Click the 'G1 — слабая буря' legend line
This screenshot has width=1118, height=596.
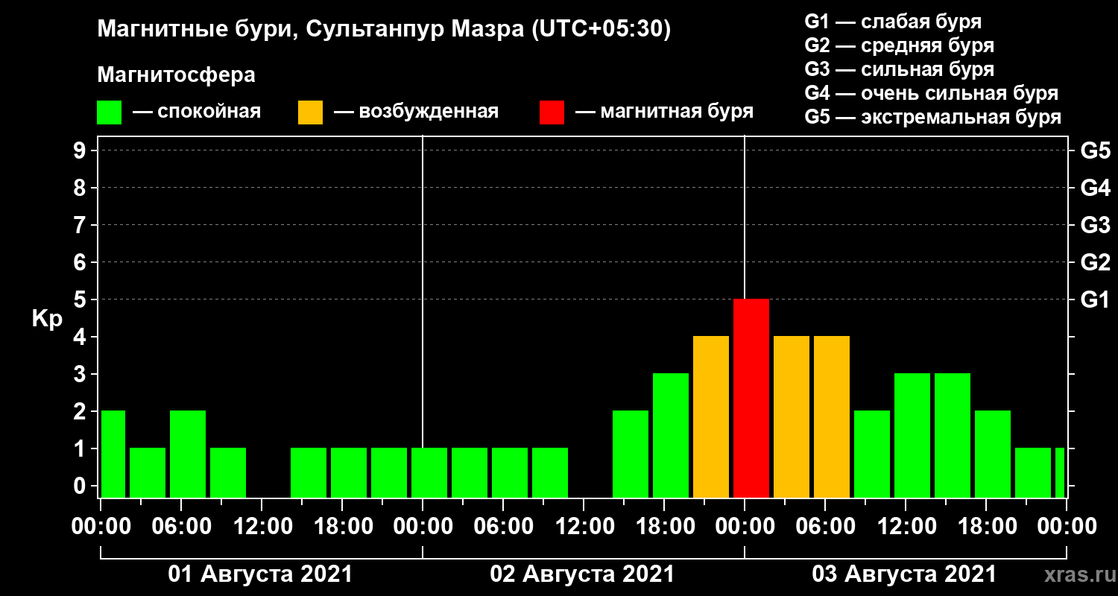click(x=893, y=22)
